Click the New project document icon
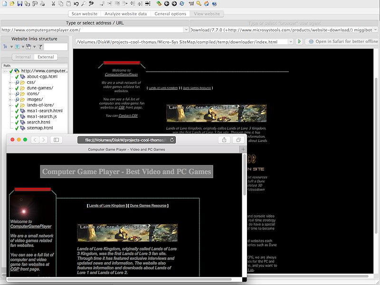Image resolution: width=380 pixels, height=285 pixels. pyautogui.click(x=5, y=4)
